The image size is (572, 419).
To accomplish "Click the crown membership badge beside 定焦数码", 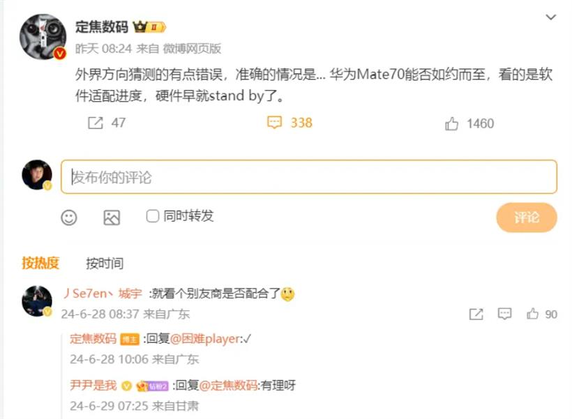I will pos(149,27).
